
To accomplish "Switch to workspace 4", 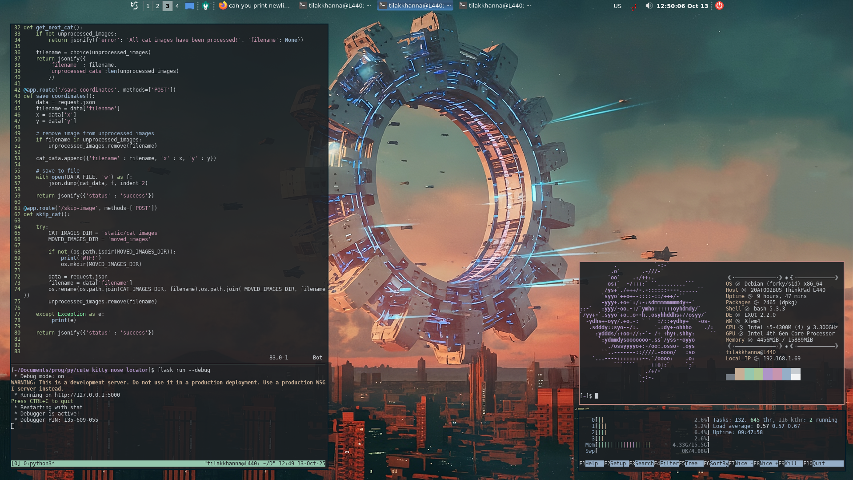I will coord(177,6).
